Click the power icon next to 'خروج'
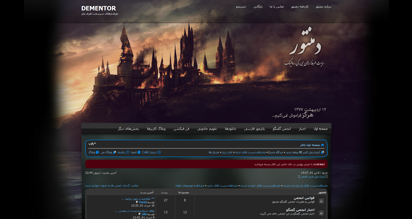This screenshot has height=219, width=412. click(159, 152)
